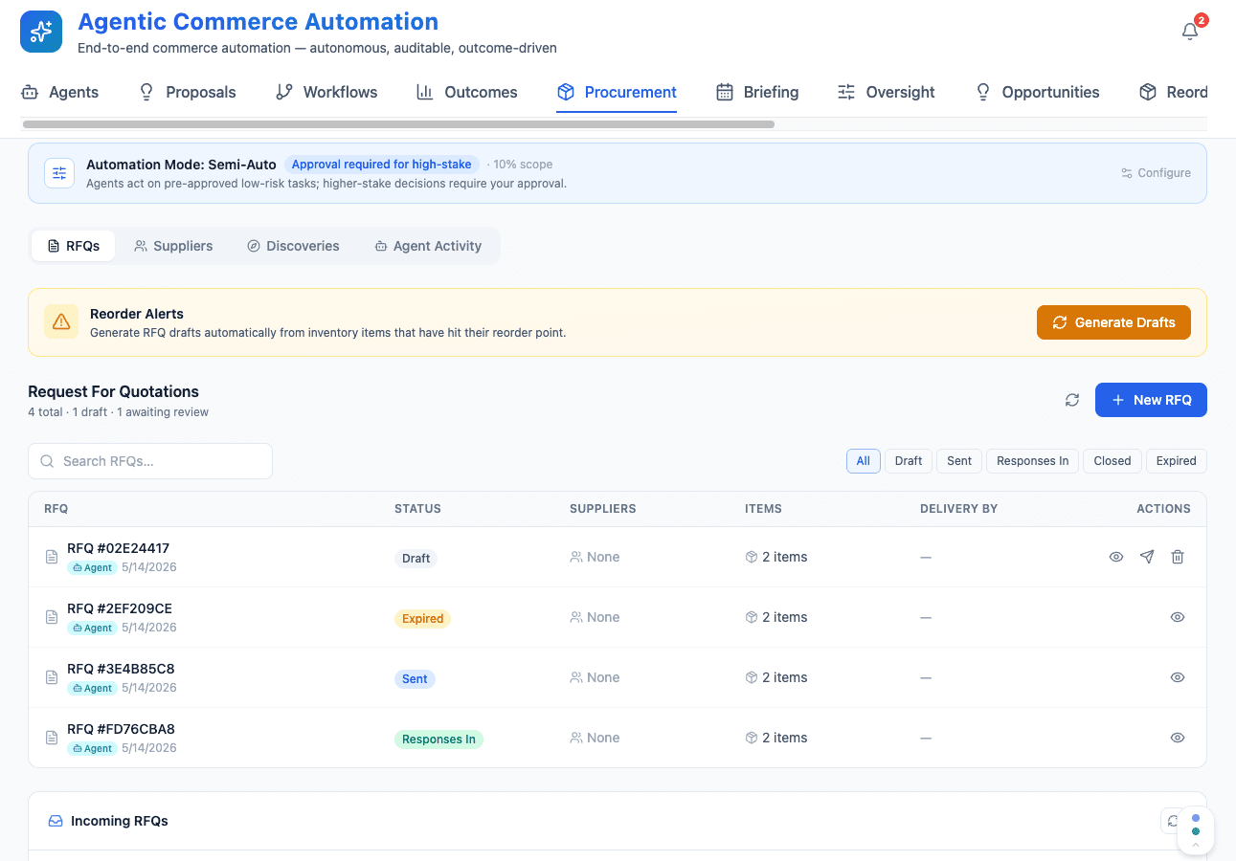The height and width of the screenshot is (861, 1236).
Task: Click Approval required for high-stake badge
Action: [382, 165]
